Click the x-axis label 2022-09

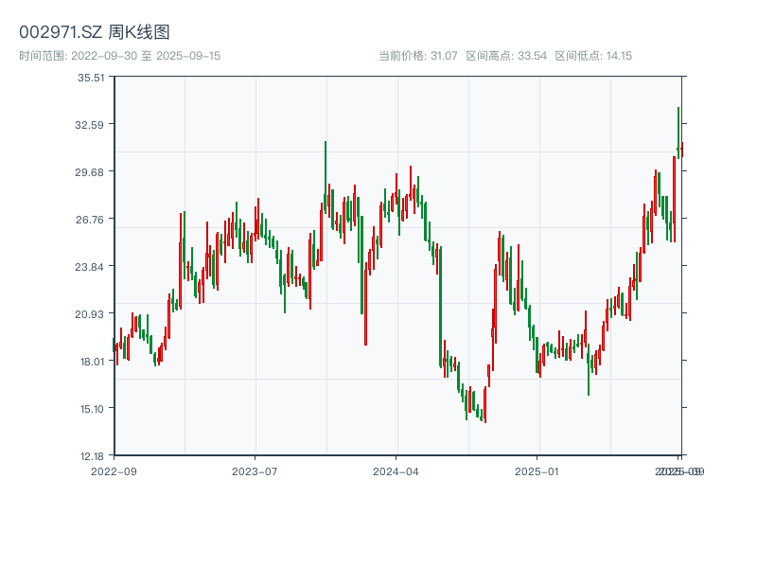click(114, 471)
